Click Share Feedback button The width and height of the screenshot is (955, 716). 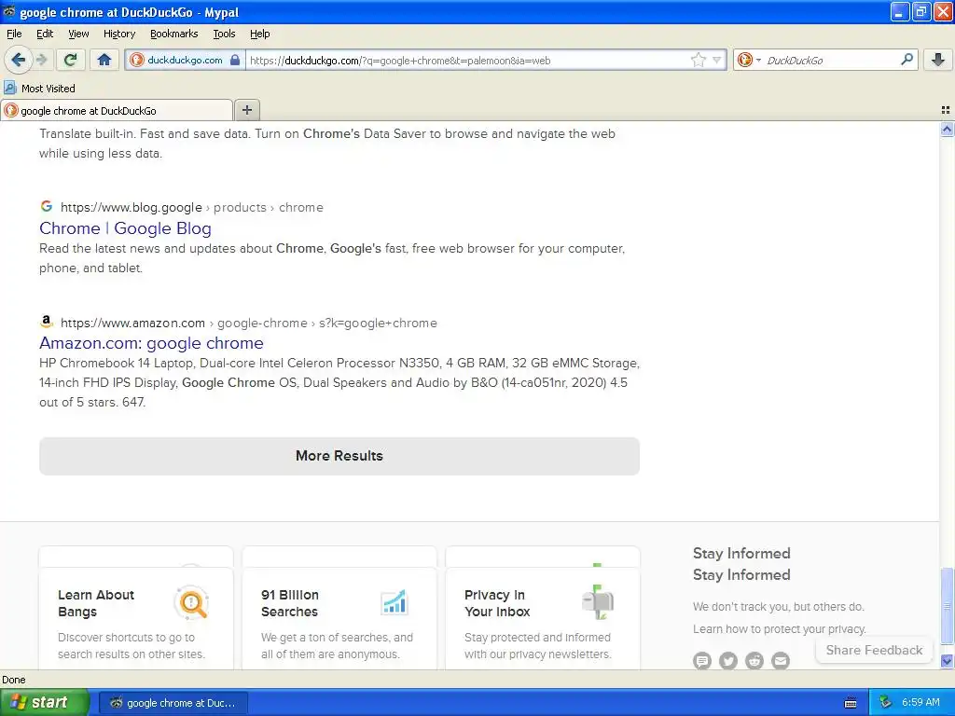coord(874,650)
